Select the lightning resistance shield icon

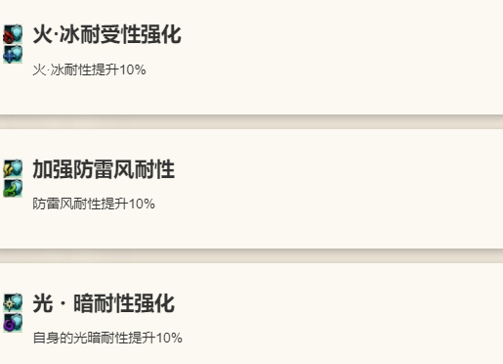coord(13,168)
